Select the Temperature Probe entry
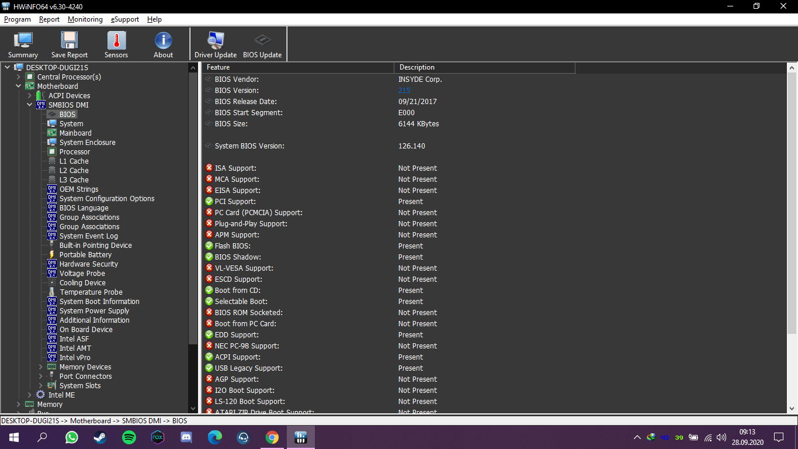798x449 pixels. (x=91, y=292)
